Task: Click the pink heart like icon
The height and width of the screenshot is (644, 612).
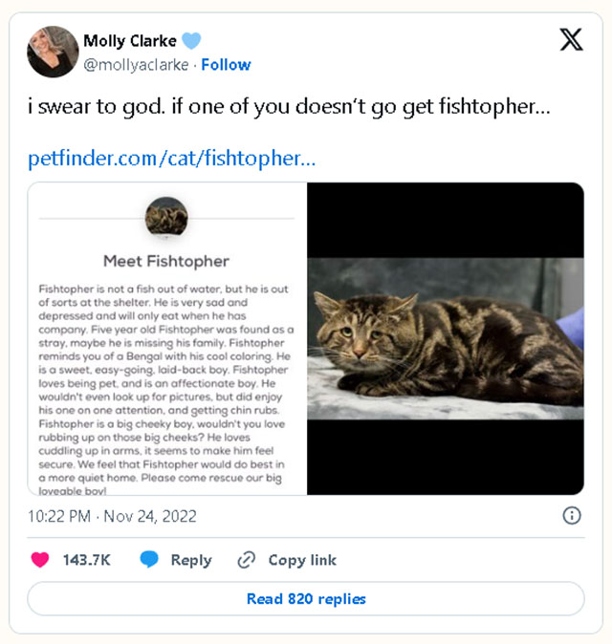Action: tap(39, 560)
